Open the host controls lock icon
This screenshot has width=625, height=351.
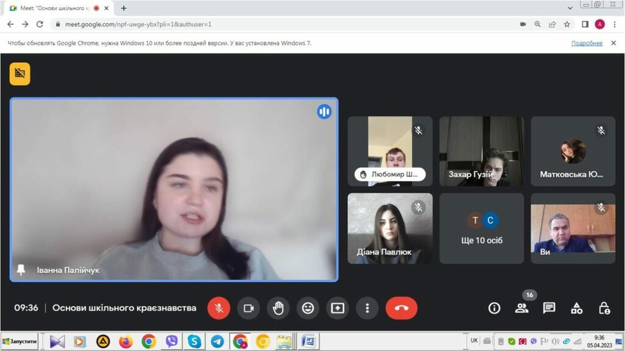coord(604,308)
